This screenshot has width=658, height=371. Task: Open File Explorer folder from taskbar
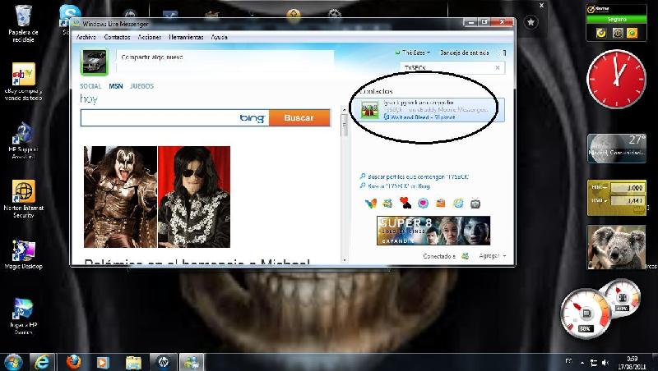(133, 362)
